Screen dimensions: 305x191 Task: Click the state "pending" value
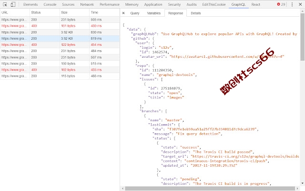[x=190, y=179]
